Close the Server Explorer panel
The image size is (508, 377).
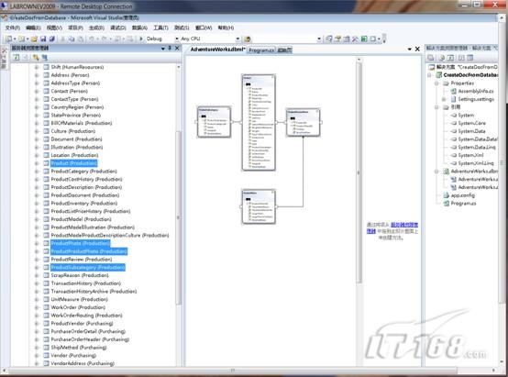coord(177,49)
